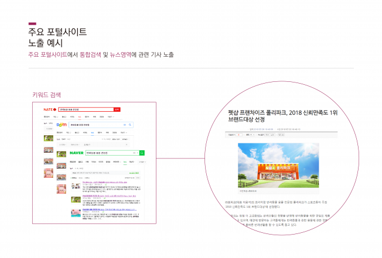Open the Daum on-screen keyboard icon

coord(125,125)
